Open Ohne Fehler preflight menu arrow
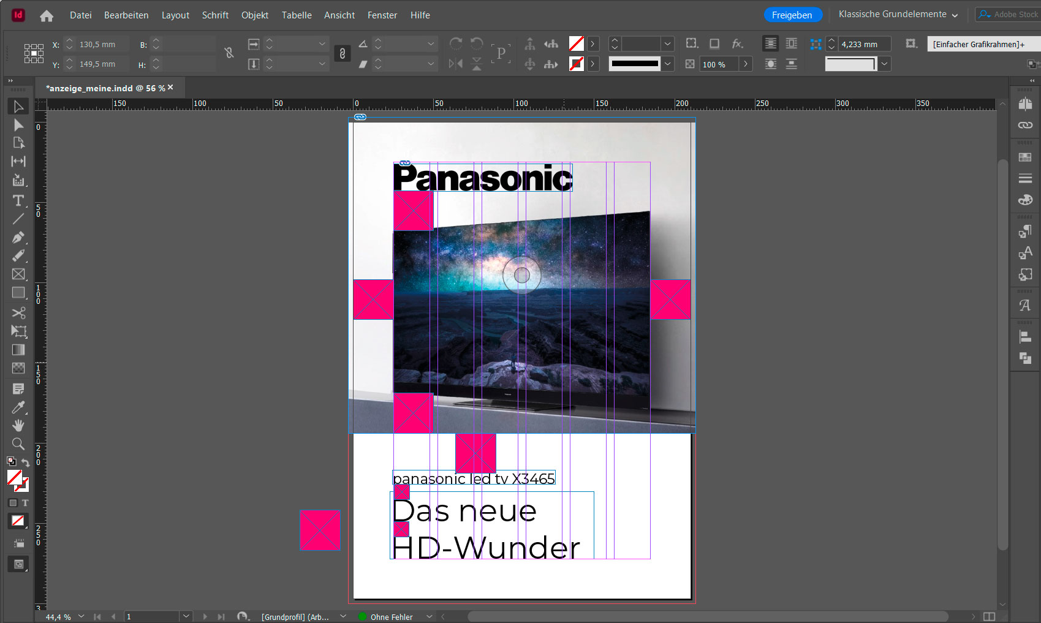The width and height of the screenshot is (1041, 623). (430, 616)
